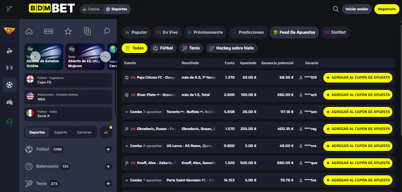Viewport: 402px width, 192px height.
Task: Filter feed by Fútbol chip
Action: [x=163, y=48]
